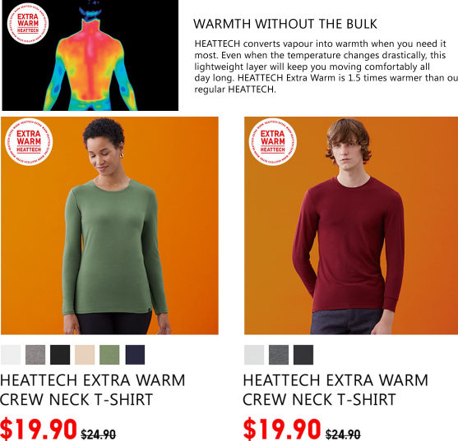Pick green swatch for women's T-shirt

(109, 355)
